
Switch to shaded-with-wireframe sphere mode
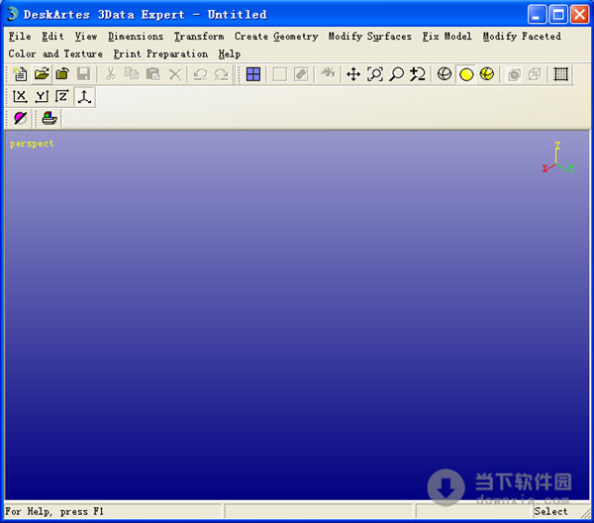487,74
